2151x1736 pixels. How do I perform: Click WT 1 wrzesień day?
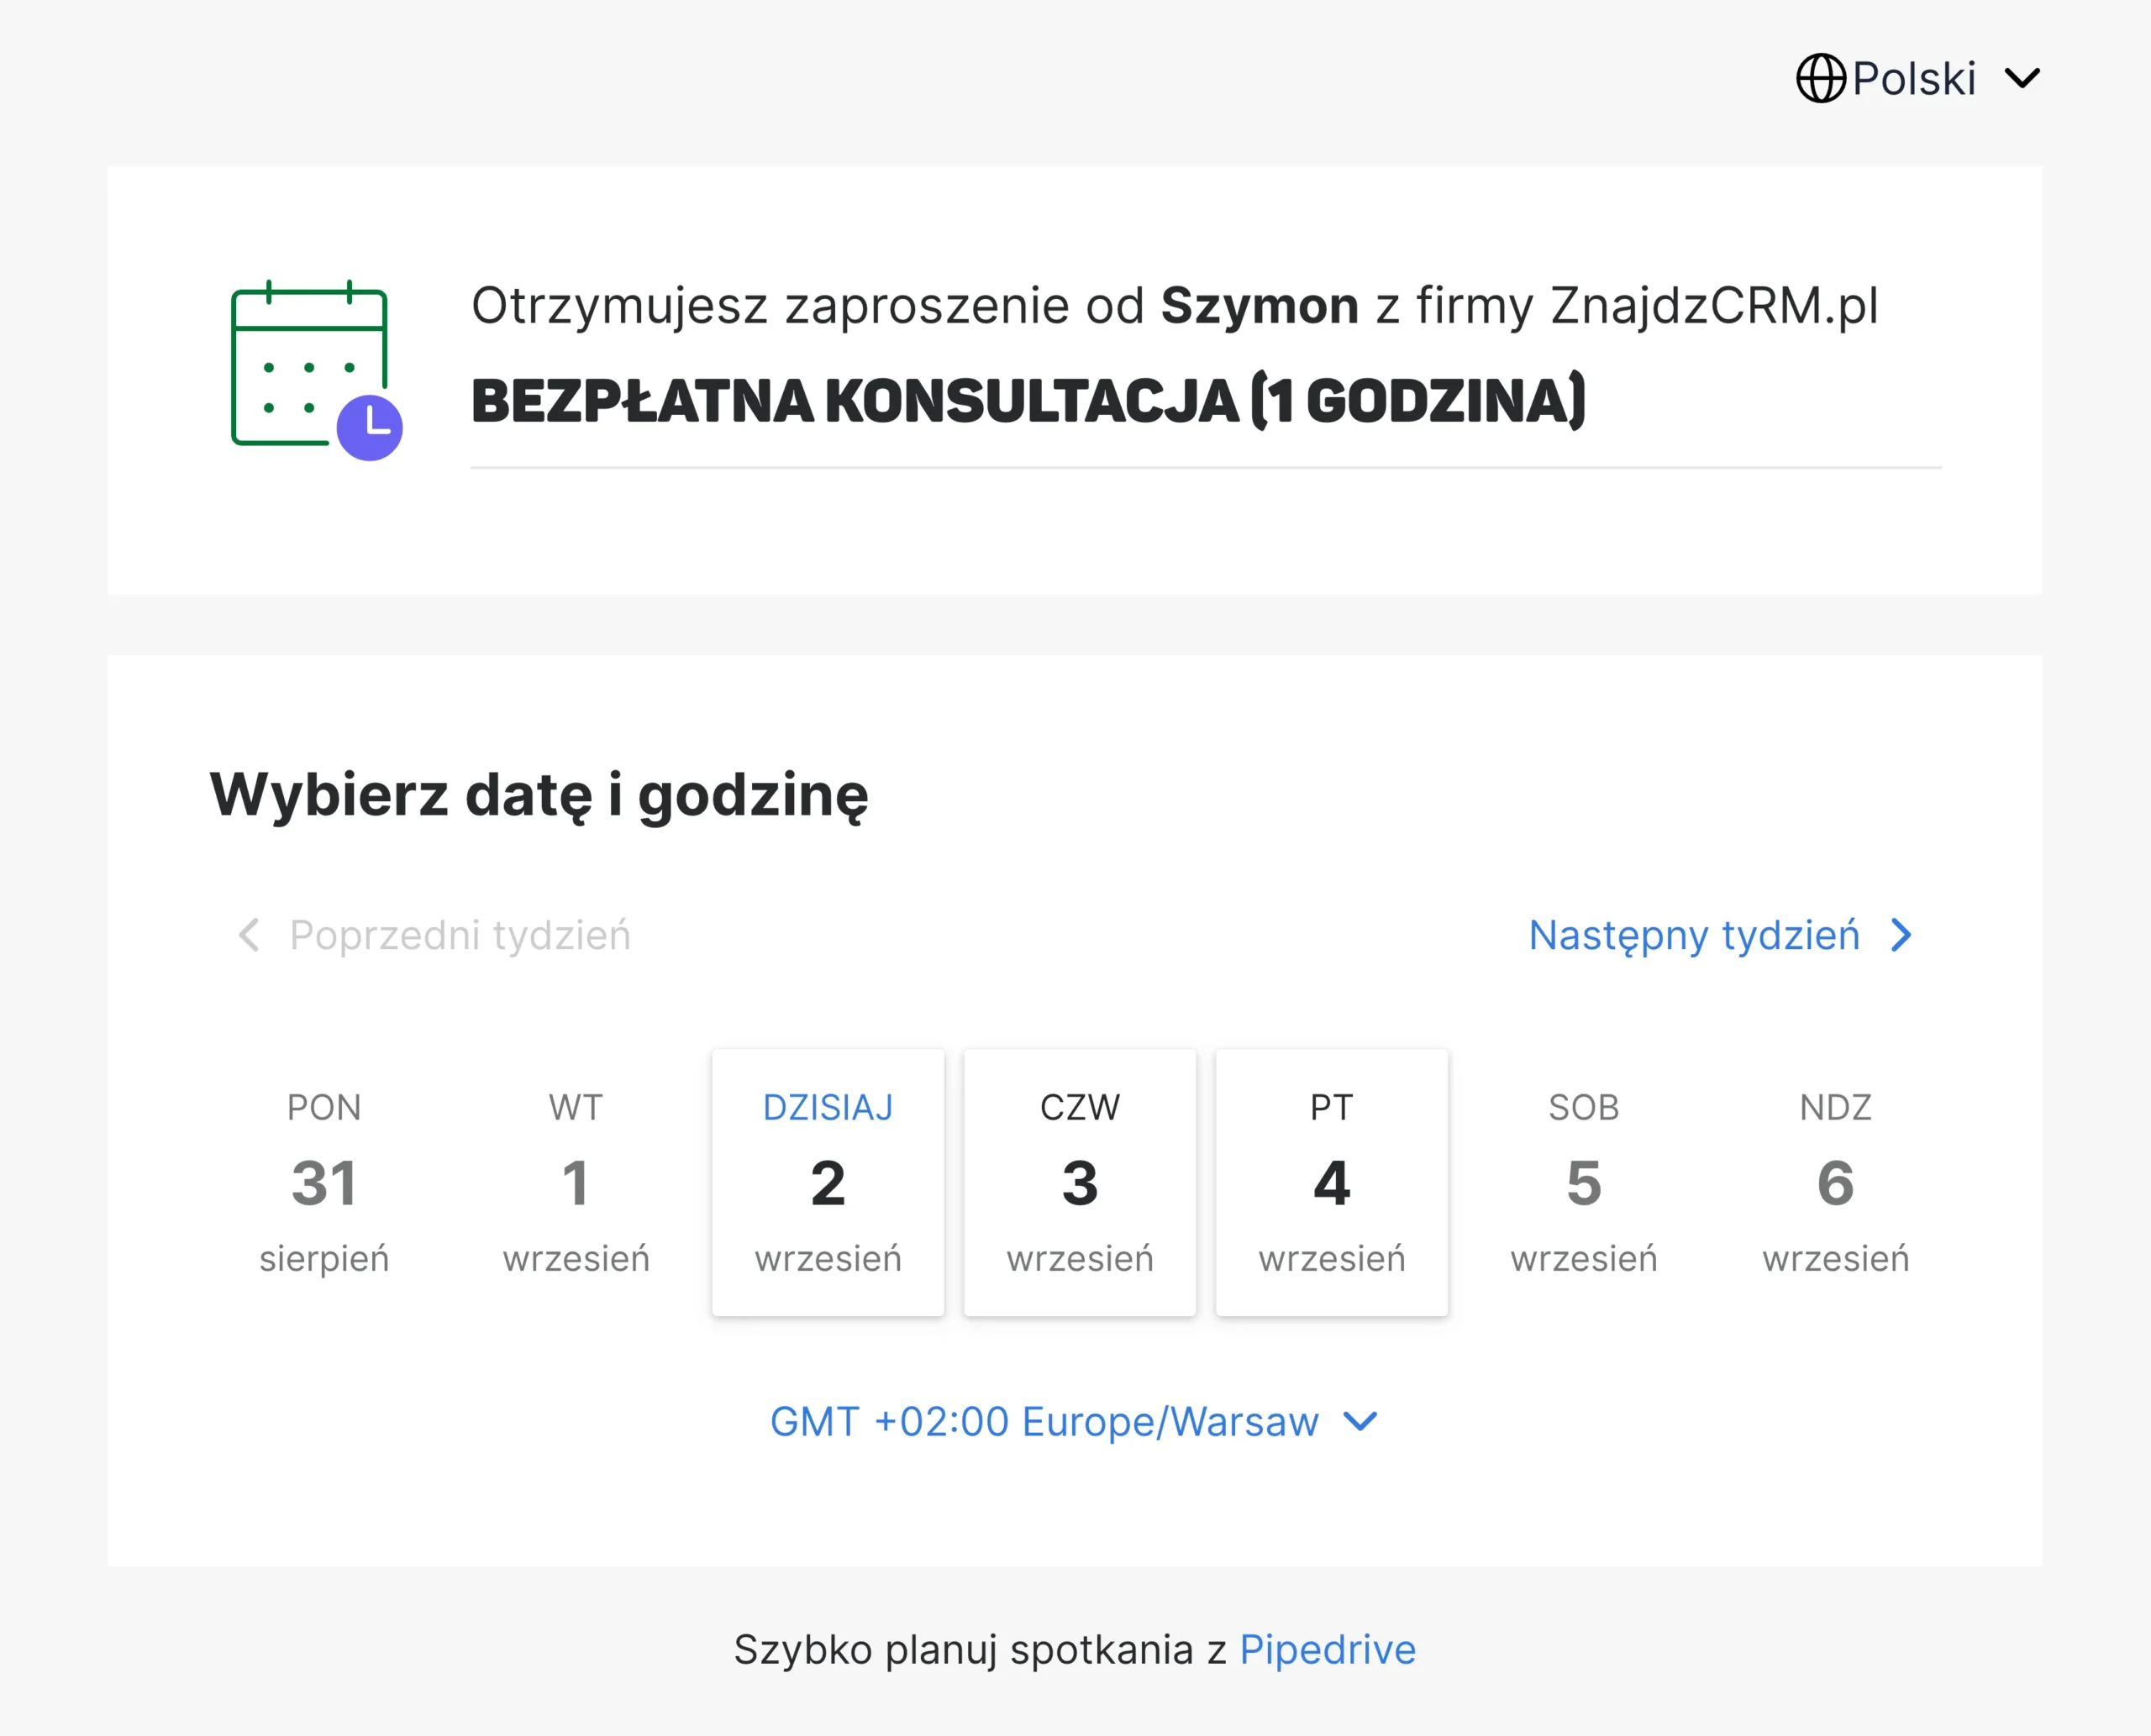click(x=576, y=1182)
